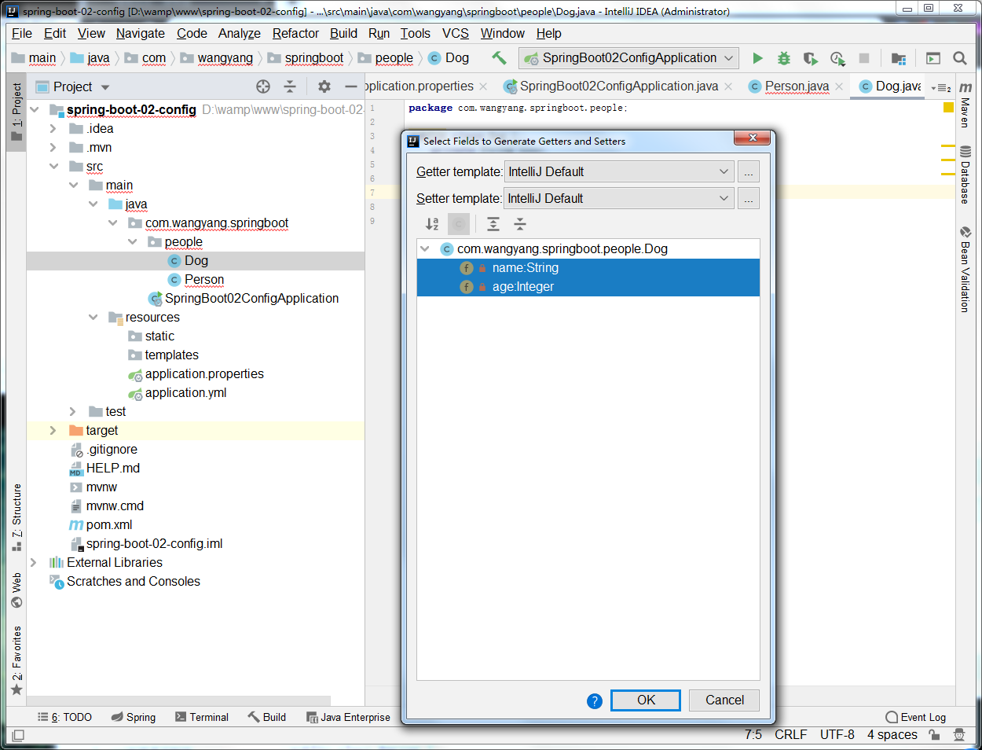
Task: Collapse all in Project panel toolbar
Action: pos(290,86)
